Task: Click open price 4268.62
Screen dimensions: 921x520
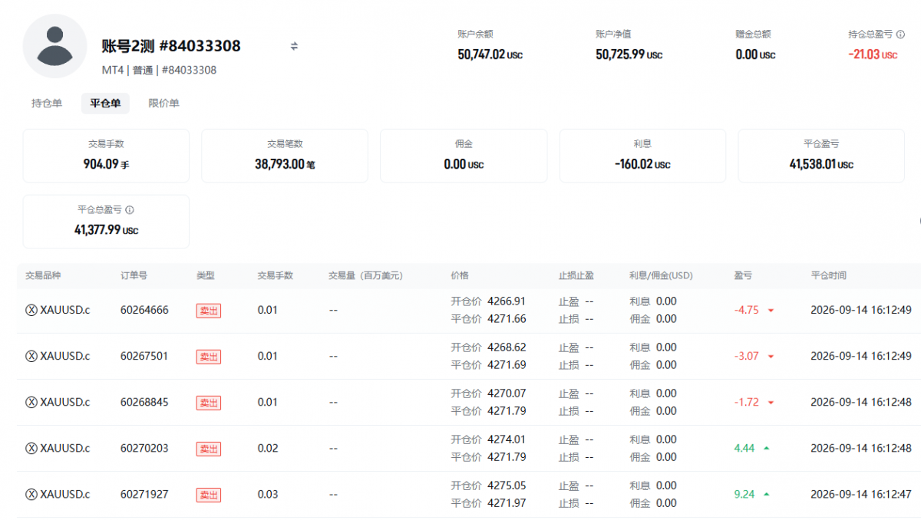Action: [x=507, y=347]
